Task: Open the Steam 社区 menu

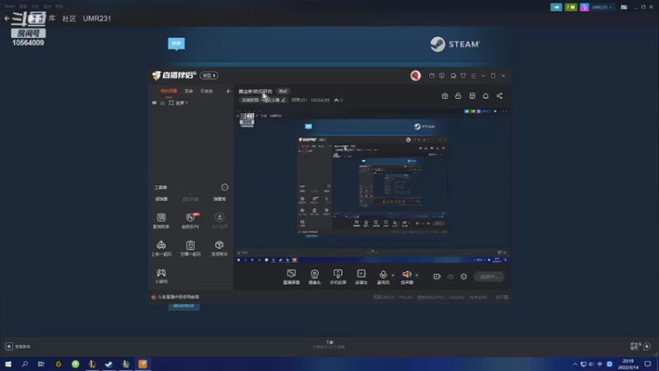Action: (x=69, y=18)
